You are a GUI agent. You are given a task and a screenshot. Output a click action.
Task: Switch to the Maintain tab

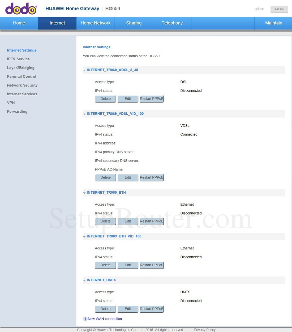coord(273,23)
